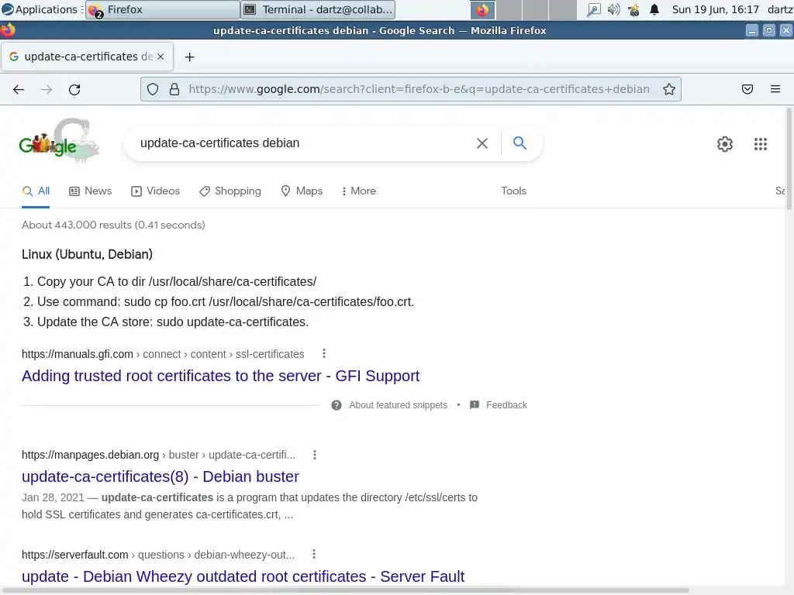This screenshot has width=794, height=595.
Task: Go back to the previous page
Action: click(x=19, y=90)
